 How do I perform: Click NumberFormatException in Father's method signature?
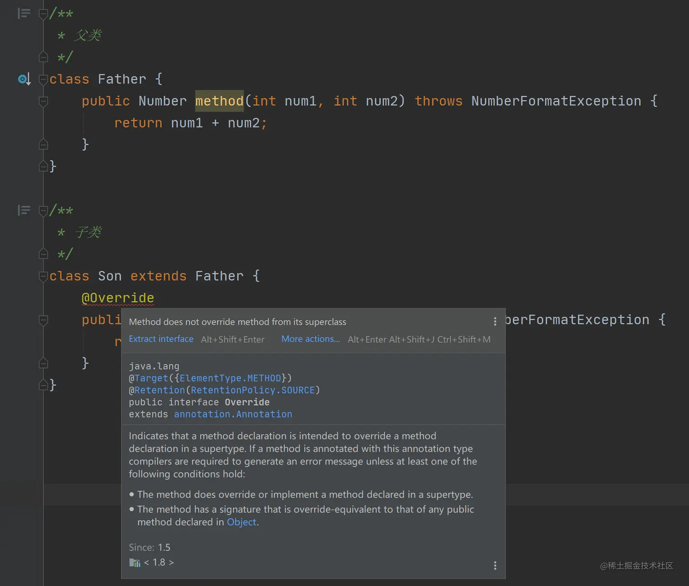pyautogui.click(x=556, y=101)
